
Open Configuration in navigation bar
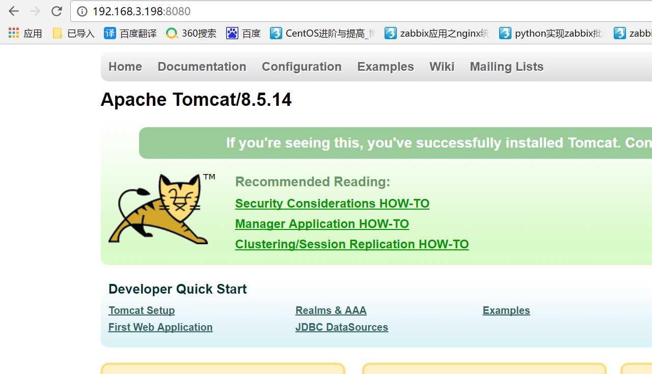point(302,67)
